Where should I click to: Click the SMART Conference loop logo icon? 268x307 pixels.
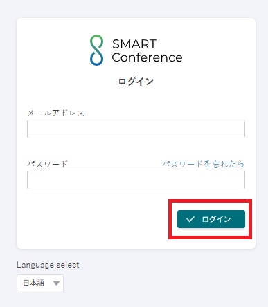click(96, 50)
